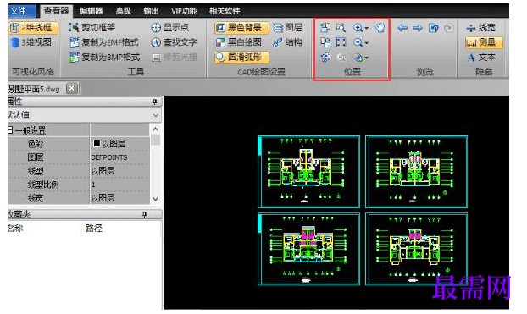Click the left arrow in 浏览 group

pos(402,28)
